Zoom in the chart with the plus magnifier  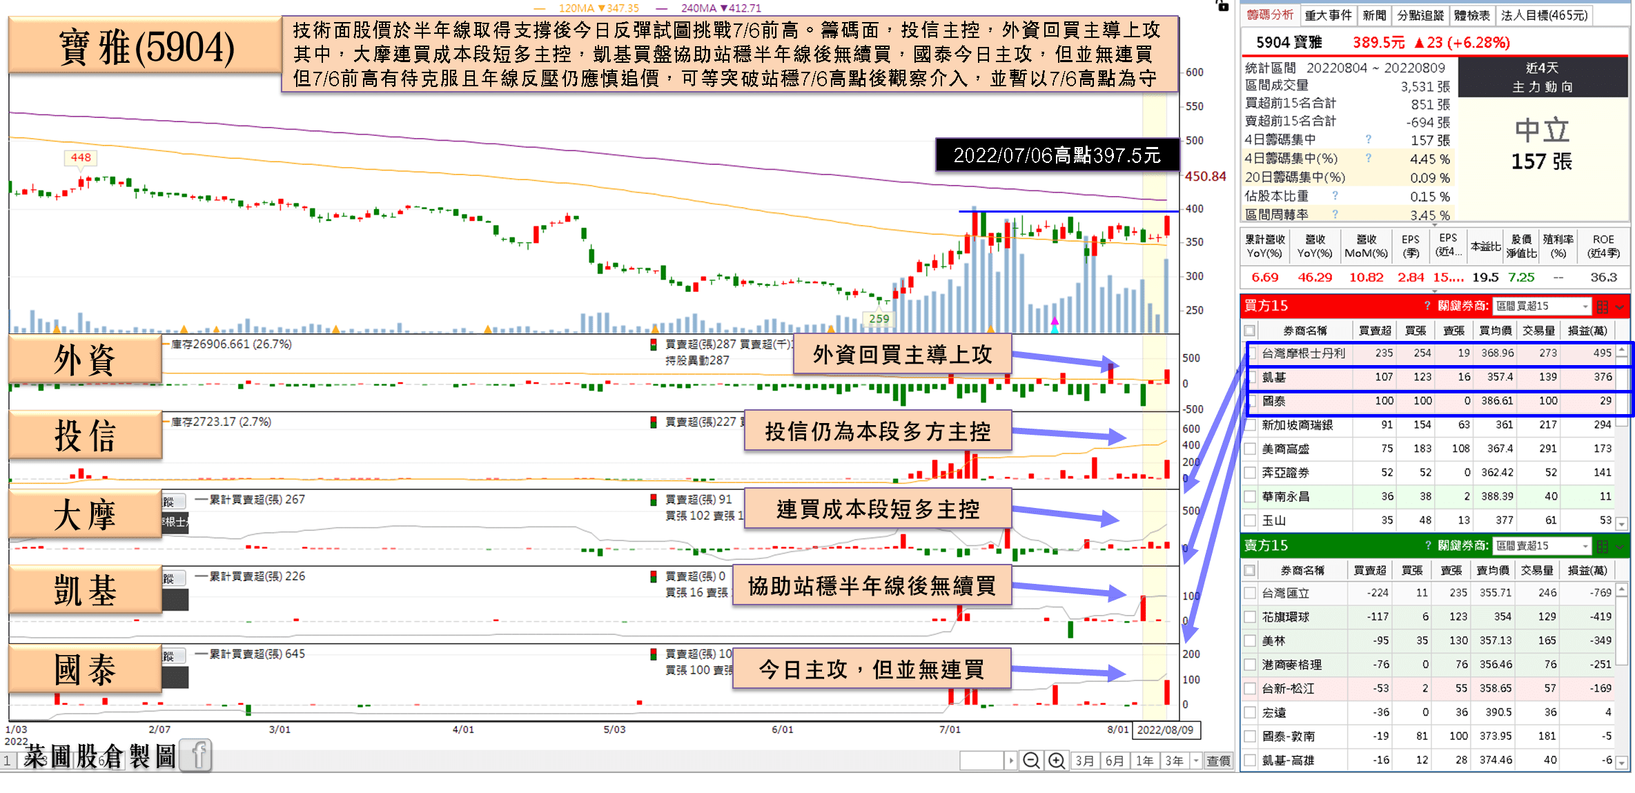point(1056,761)
